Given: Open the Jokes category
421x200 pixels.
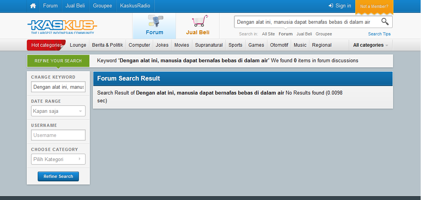Looking at the screenshot, I should (x=162, y=45).
